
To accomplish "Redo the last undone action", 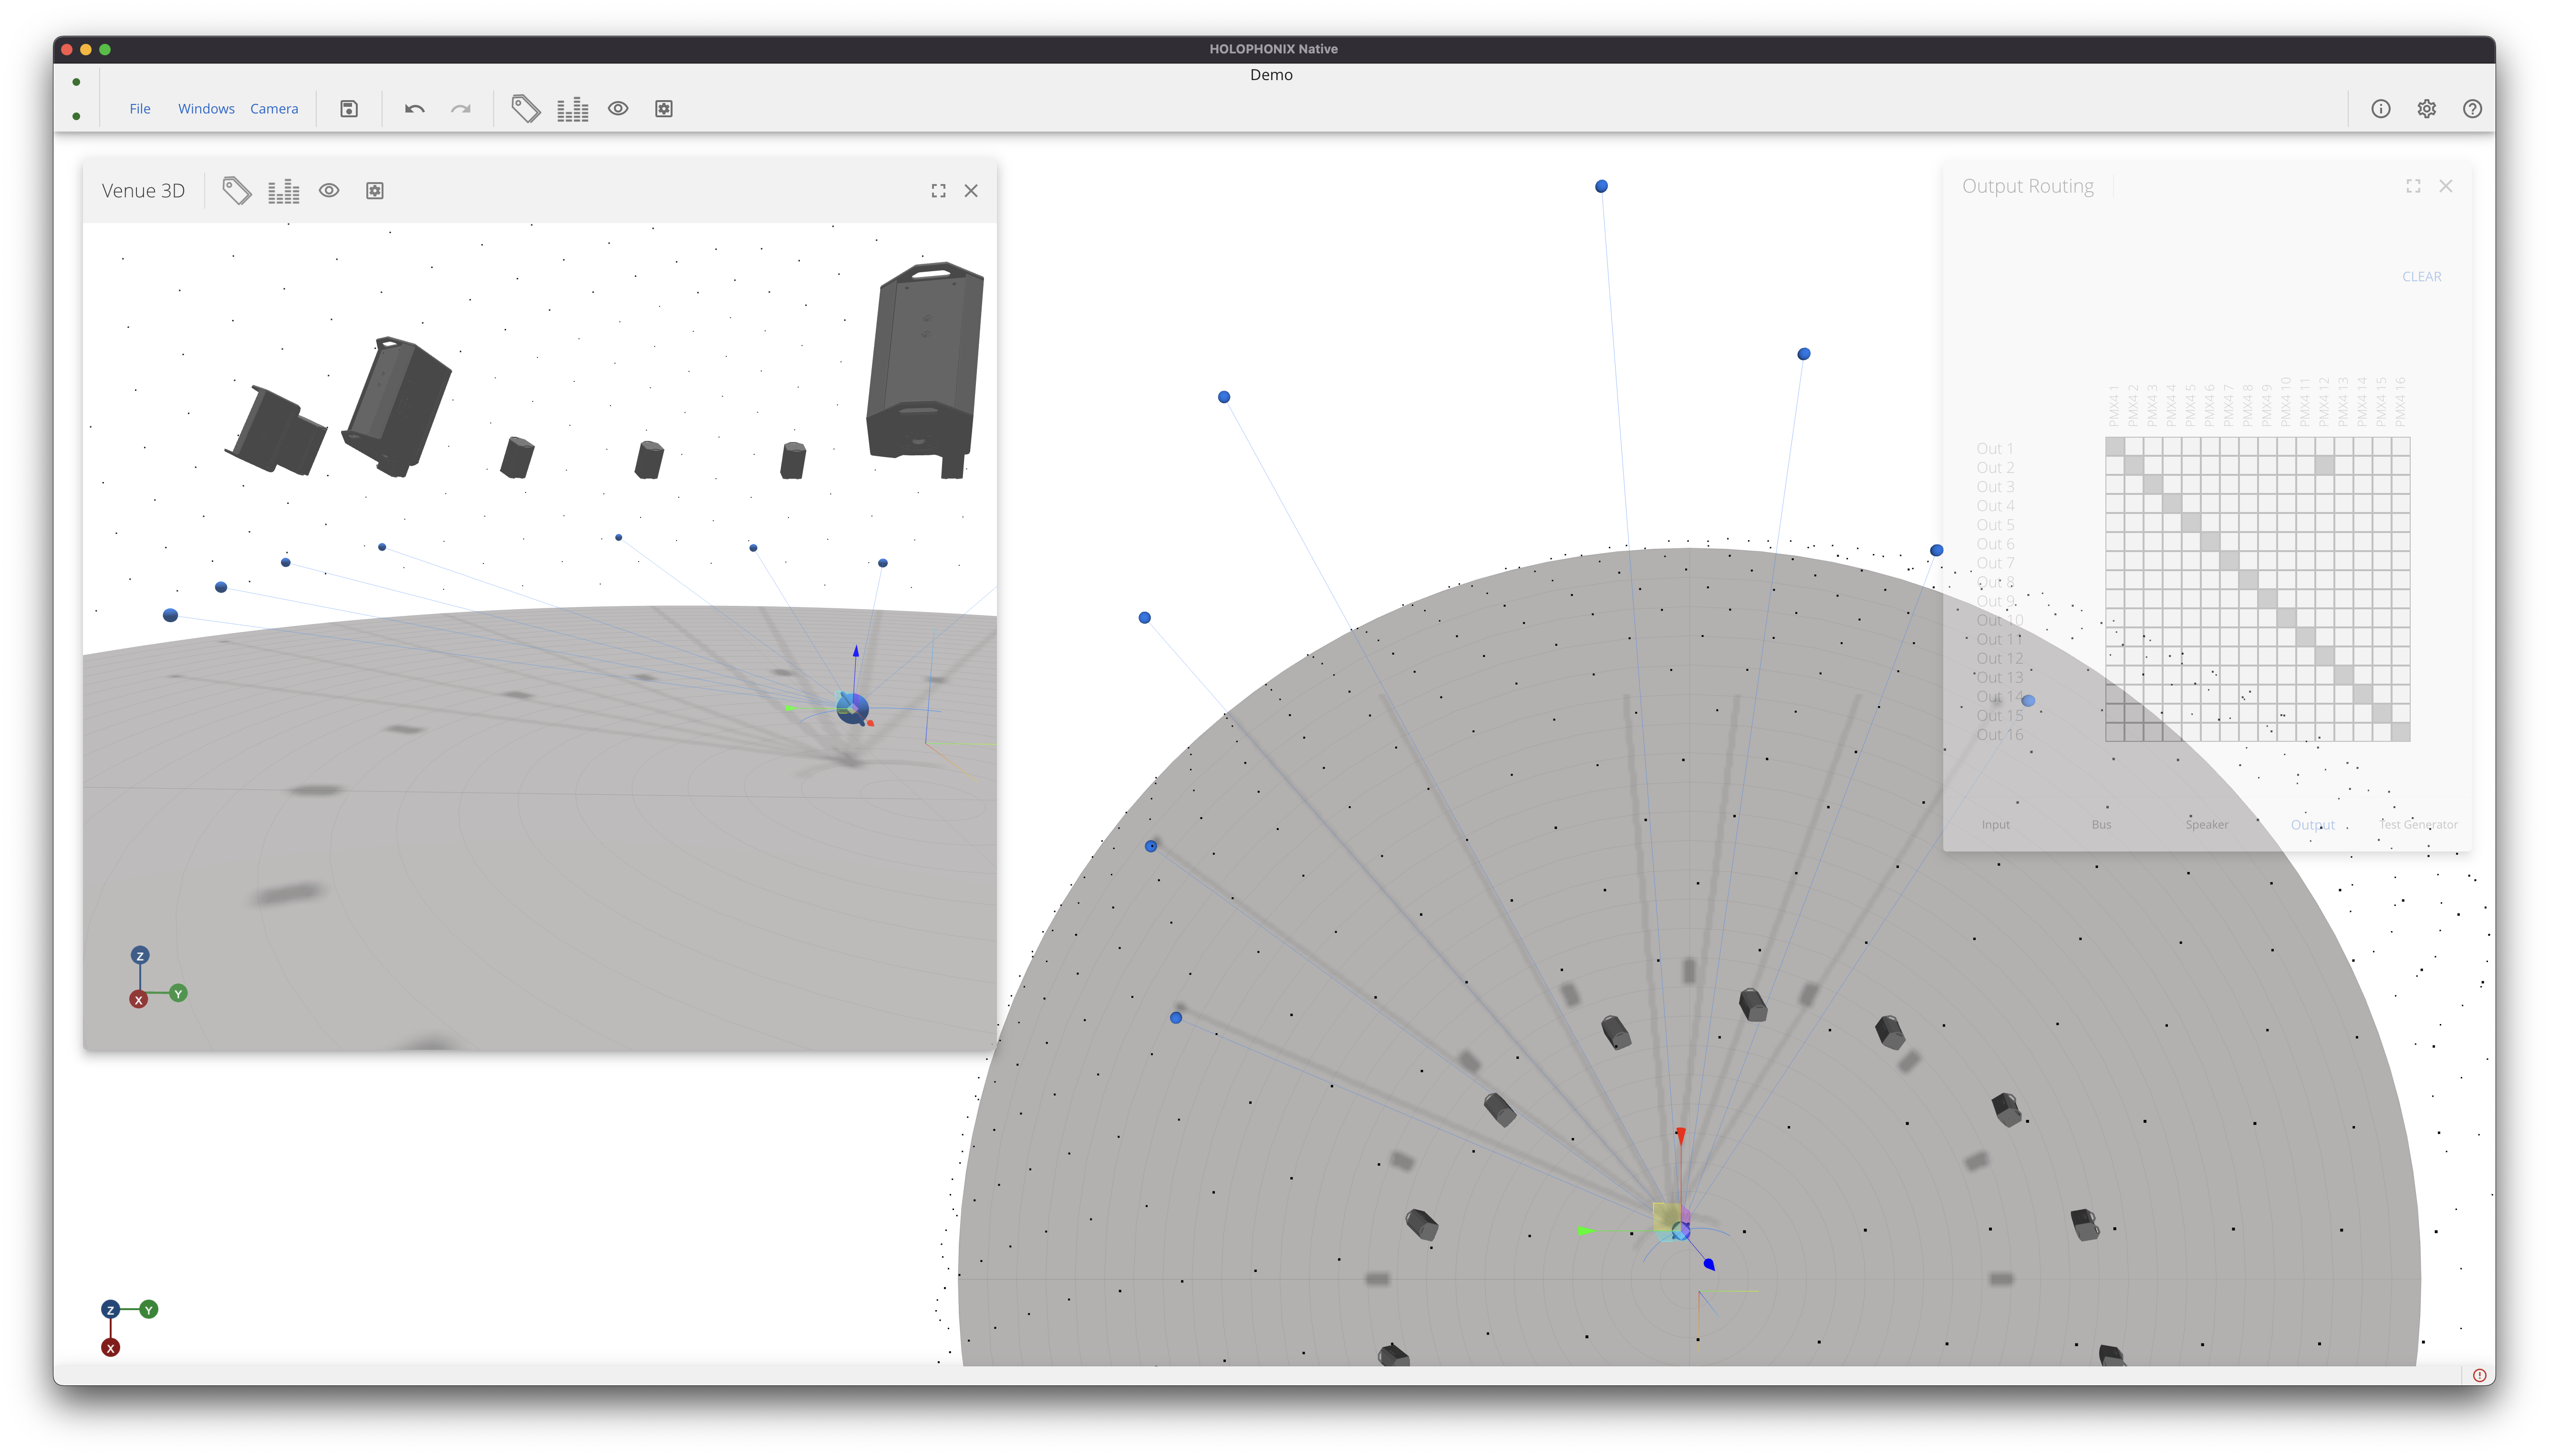I will coord(460,109).
